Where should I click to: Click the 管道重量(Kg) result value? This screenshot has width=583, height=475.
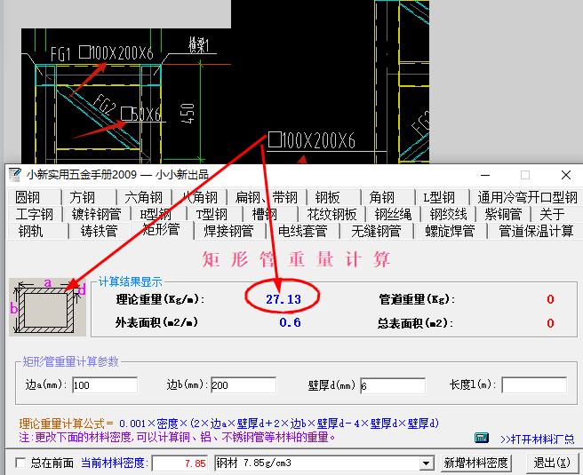[x=550, y=299]
